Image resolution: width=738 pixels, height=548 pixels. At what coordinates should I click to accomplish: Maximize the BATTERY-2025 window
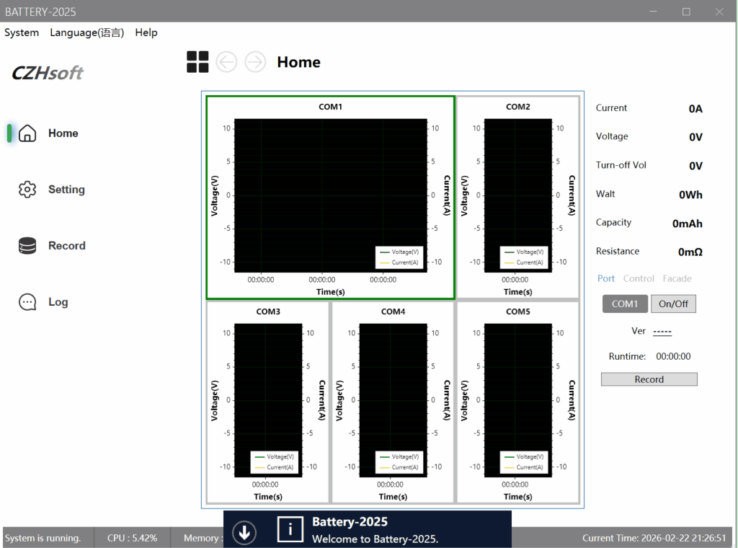click(x=686, y=12)
